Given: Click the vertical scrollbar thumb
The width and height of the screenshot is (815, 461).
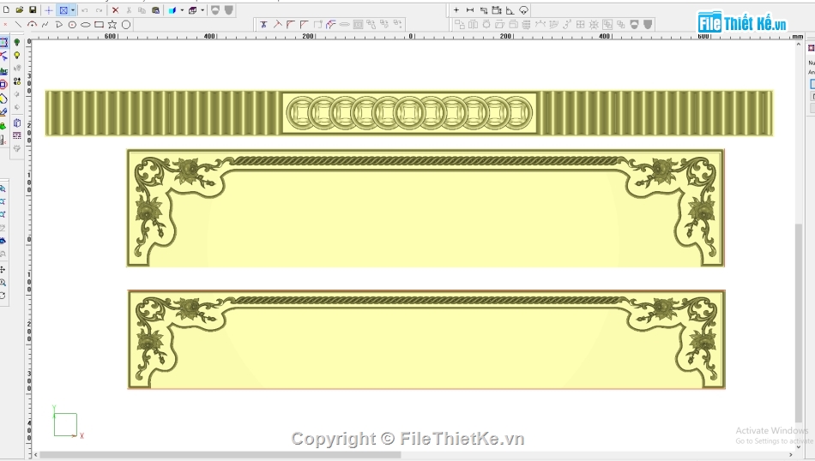Looking at the screenshot, I should point(799,322).
